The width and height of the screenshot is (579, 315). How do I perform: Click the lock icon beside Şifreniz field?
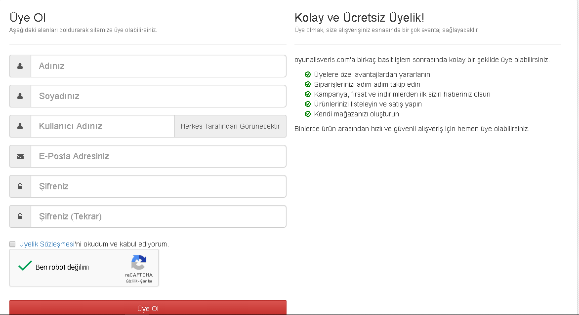click(20, 186)
